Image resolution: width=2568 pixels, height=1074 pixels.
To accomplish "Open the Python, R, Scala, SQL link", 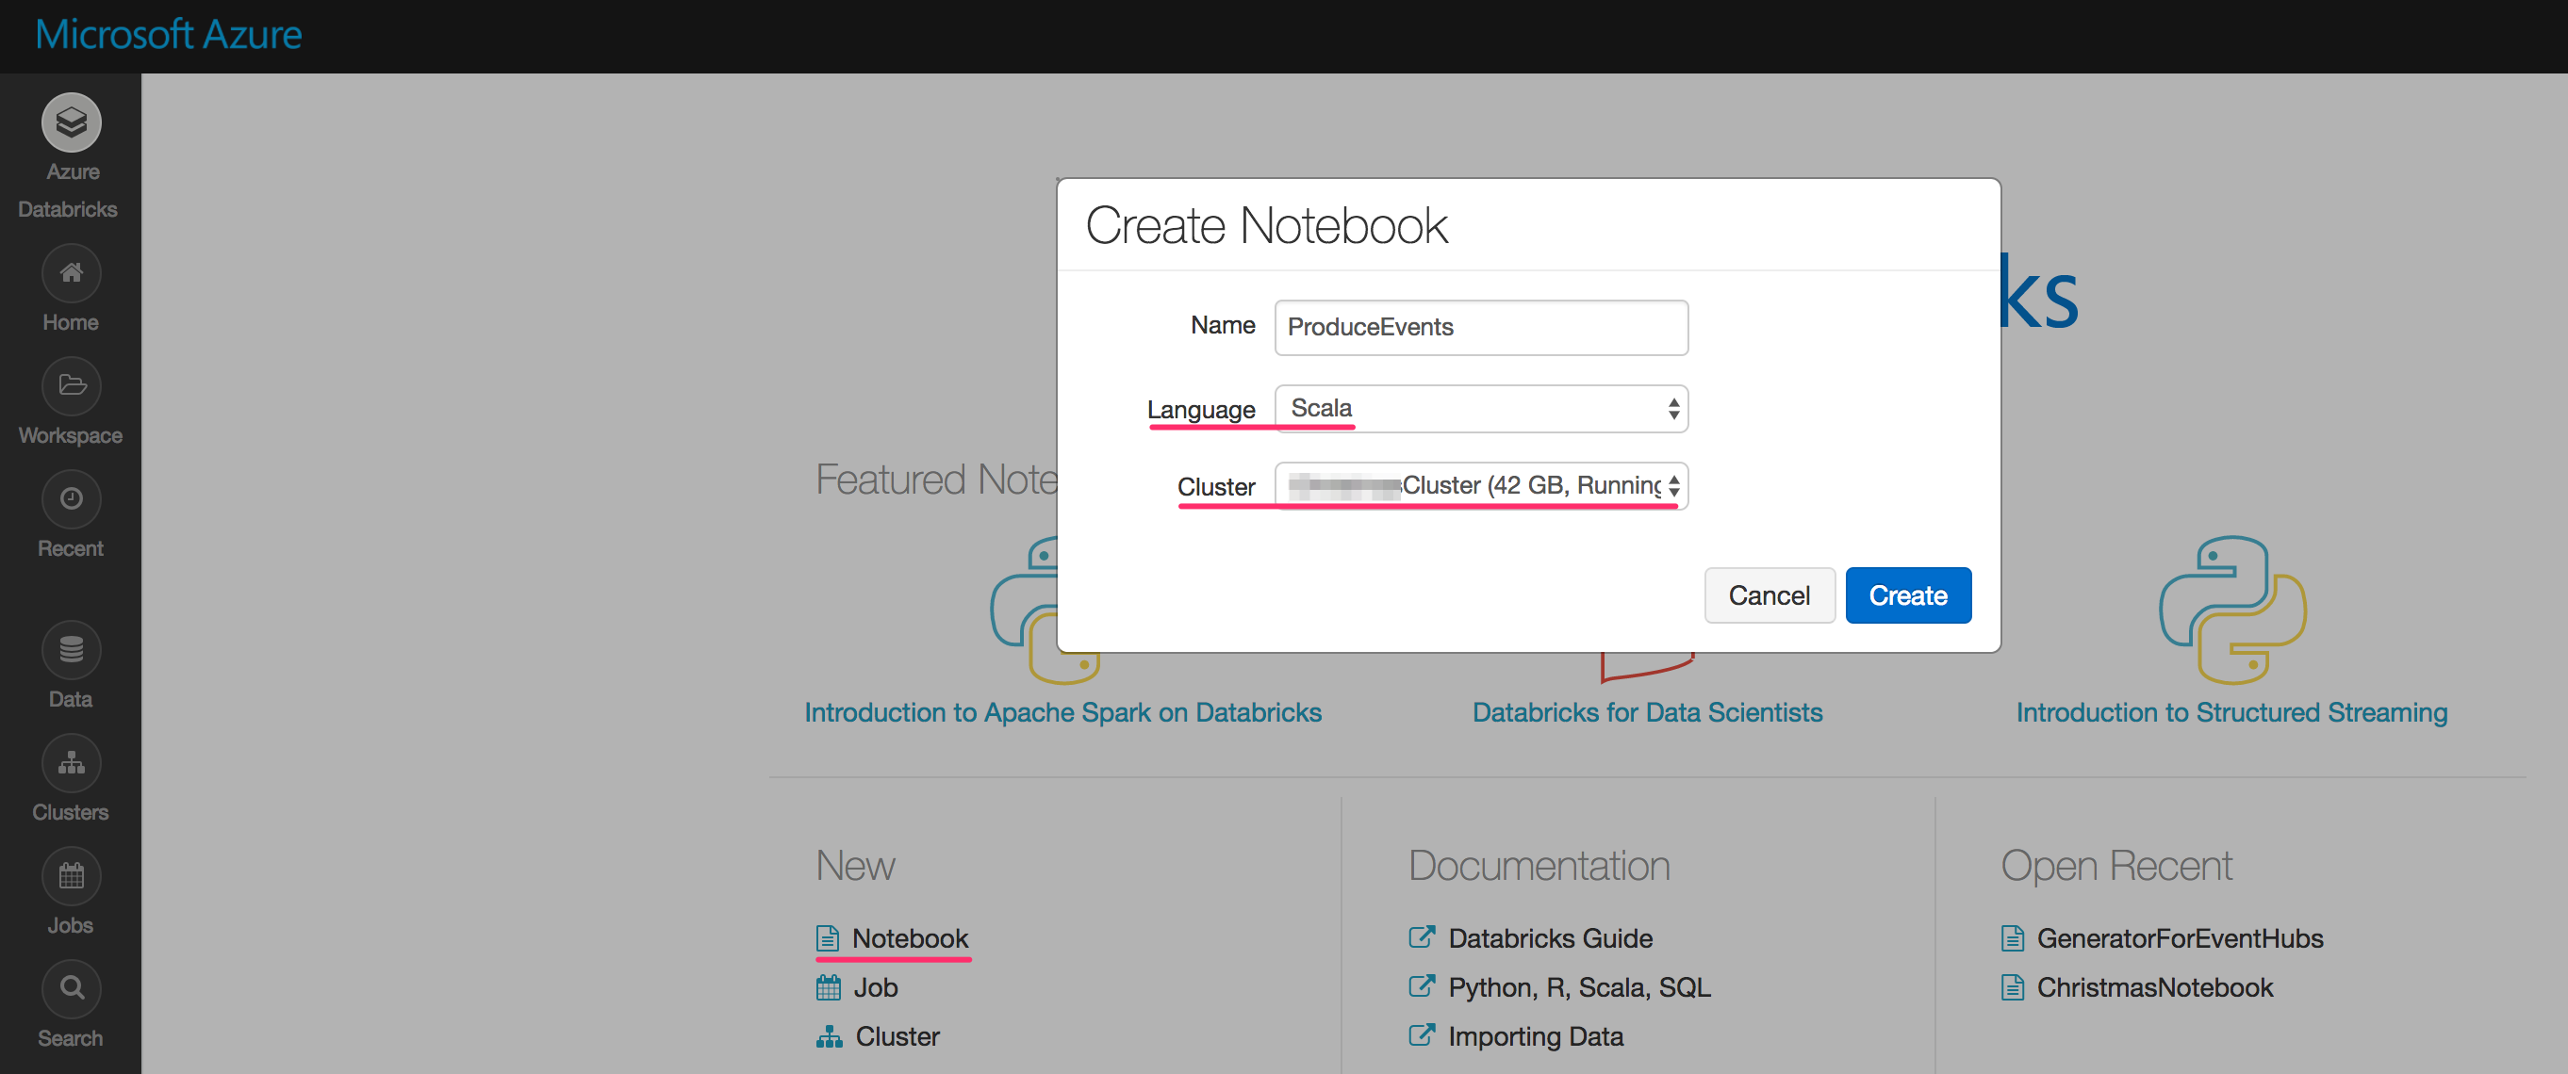I will [x=1579, y=987].
